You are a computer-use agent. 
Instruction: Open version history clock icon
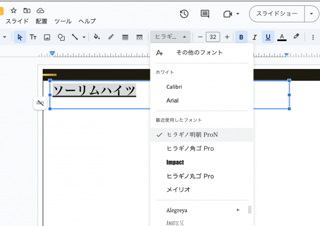184,14
